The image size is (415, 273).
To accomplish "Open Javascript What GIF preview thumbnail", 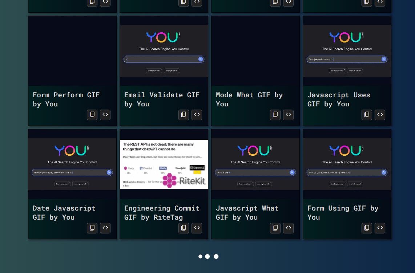I will pyautogui.click(x=255, y=164).
